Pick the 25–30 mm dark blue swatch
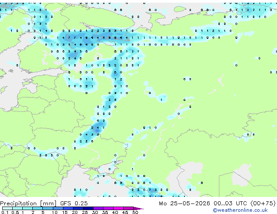 point(88,208)
